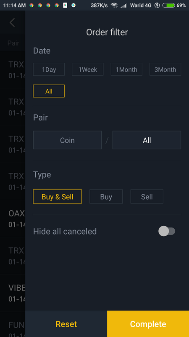Tap the first Chrome notification icon
The height and width of the screenshot is (337, 189).
click(x=31, y=5)
